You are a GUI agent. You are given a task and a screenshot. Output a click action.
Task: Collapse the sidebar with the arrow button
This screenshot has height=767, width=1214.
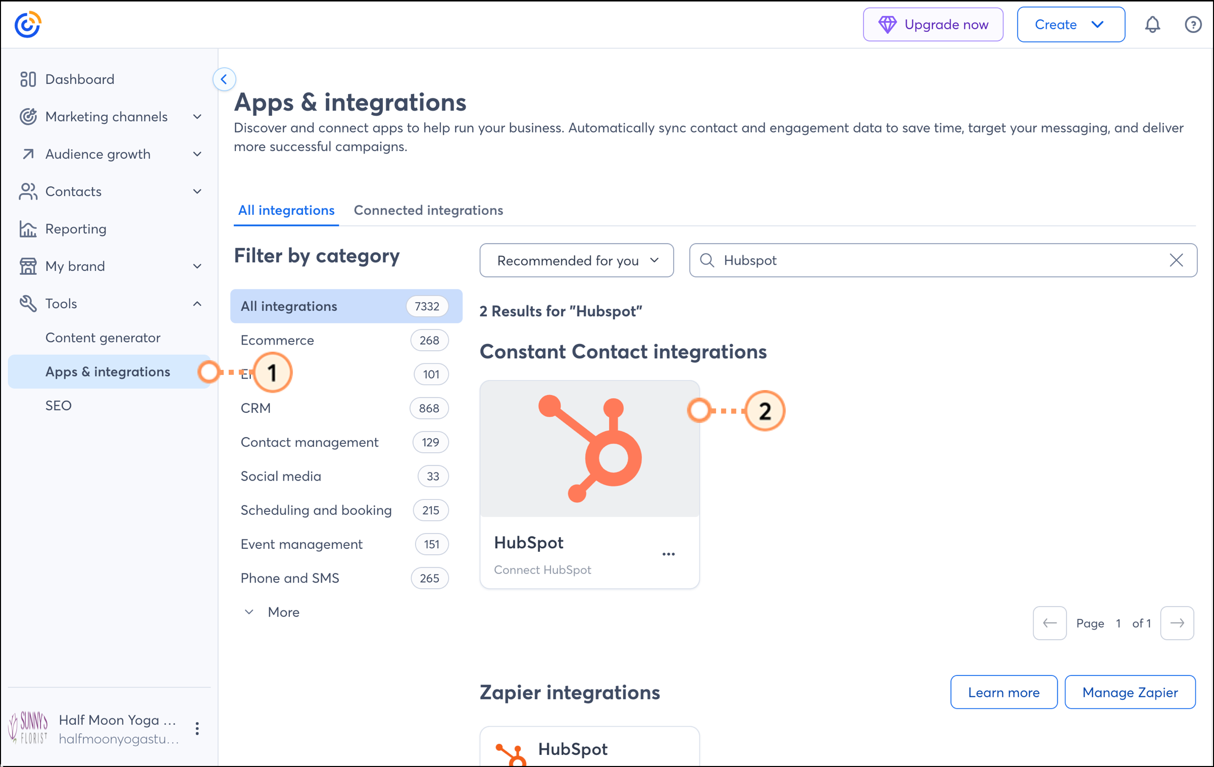pyautogui.click(x=224, y=79)
